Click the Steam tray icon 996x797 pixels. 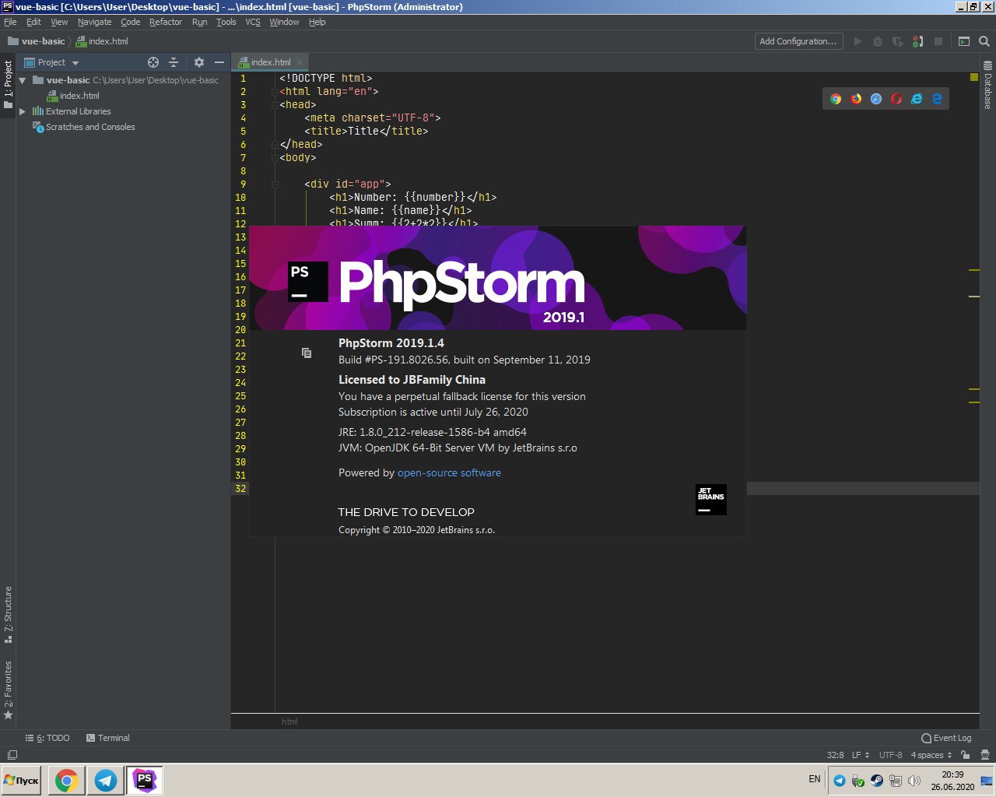pyautogui.click(x=877, y=781)
